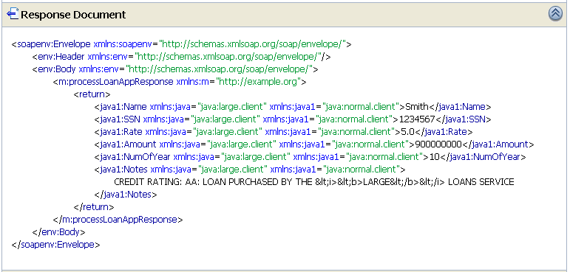Click the Smith value in java1:Name
This screenshot has height=272, width=570.
[x=417, y=107]
